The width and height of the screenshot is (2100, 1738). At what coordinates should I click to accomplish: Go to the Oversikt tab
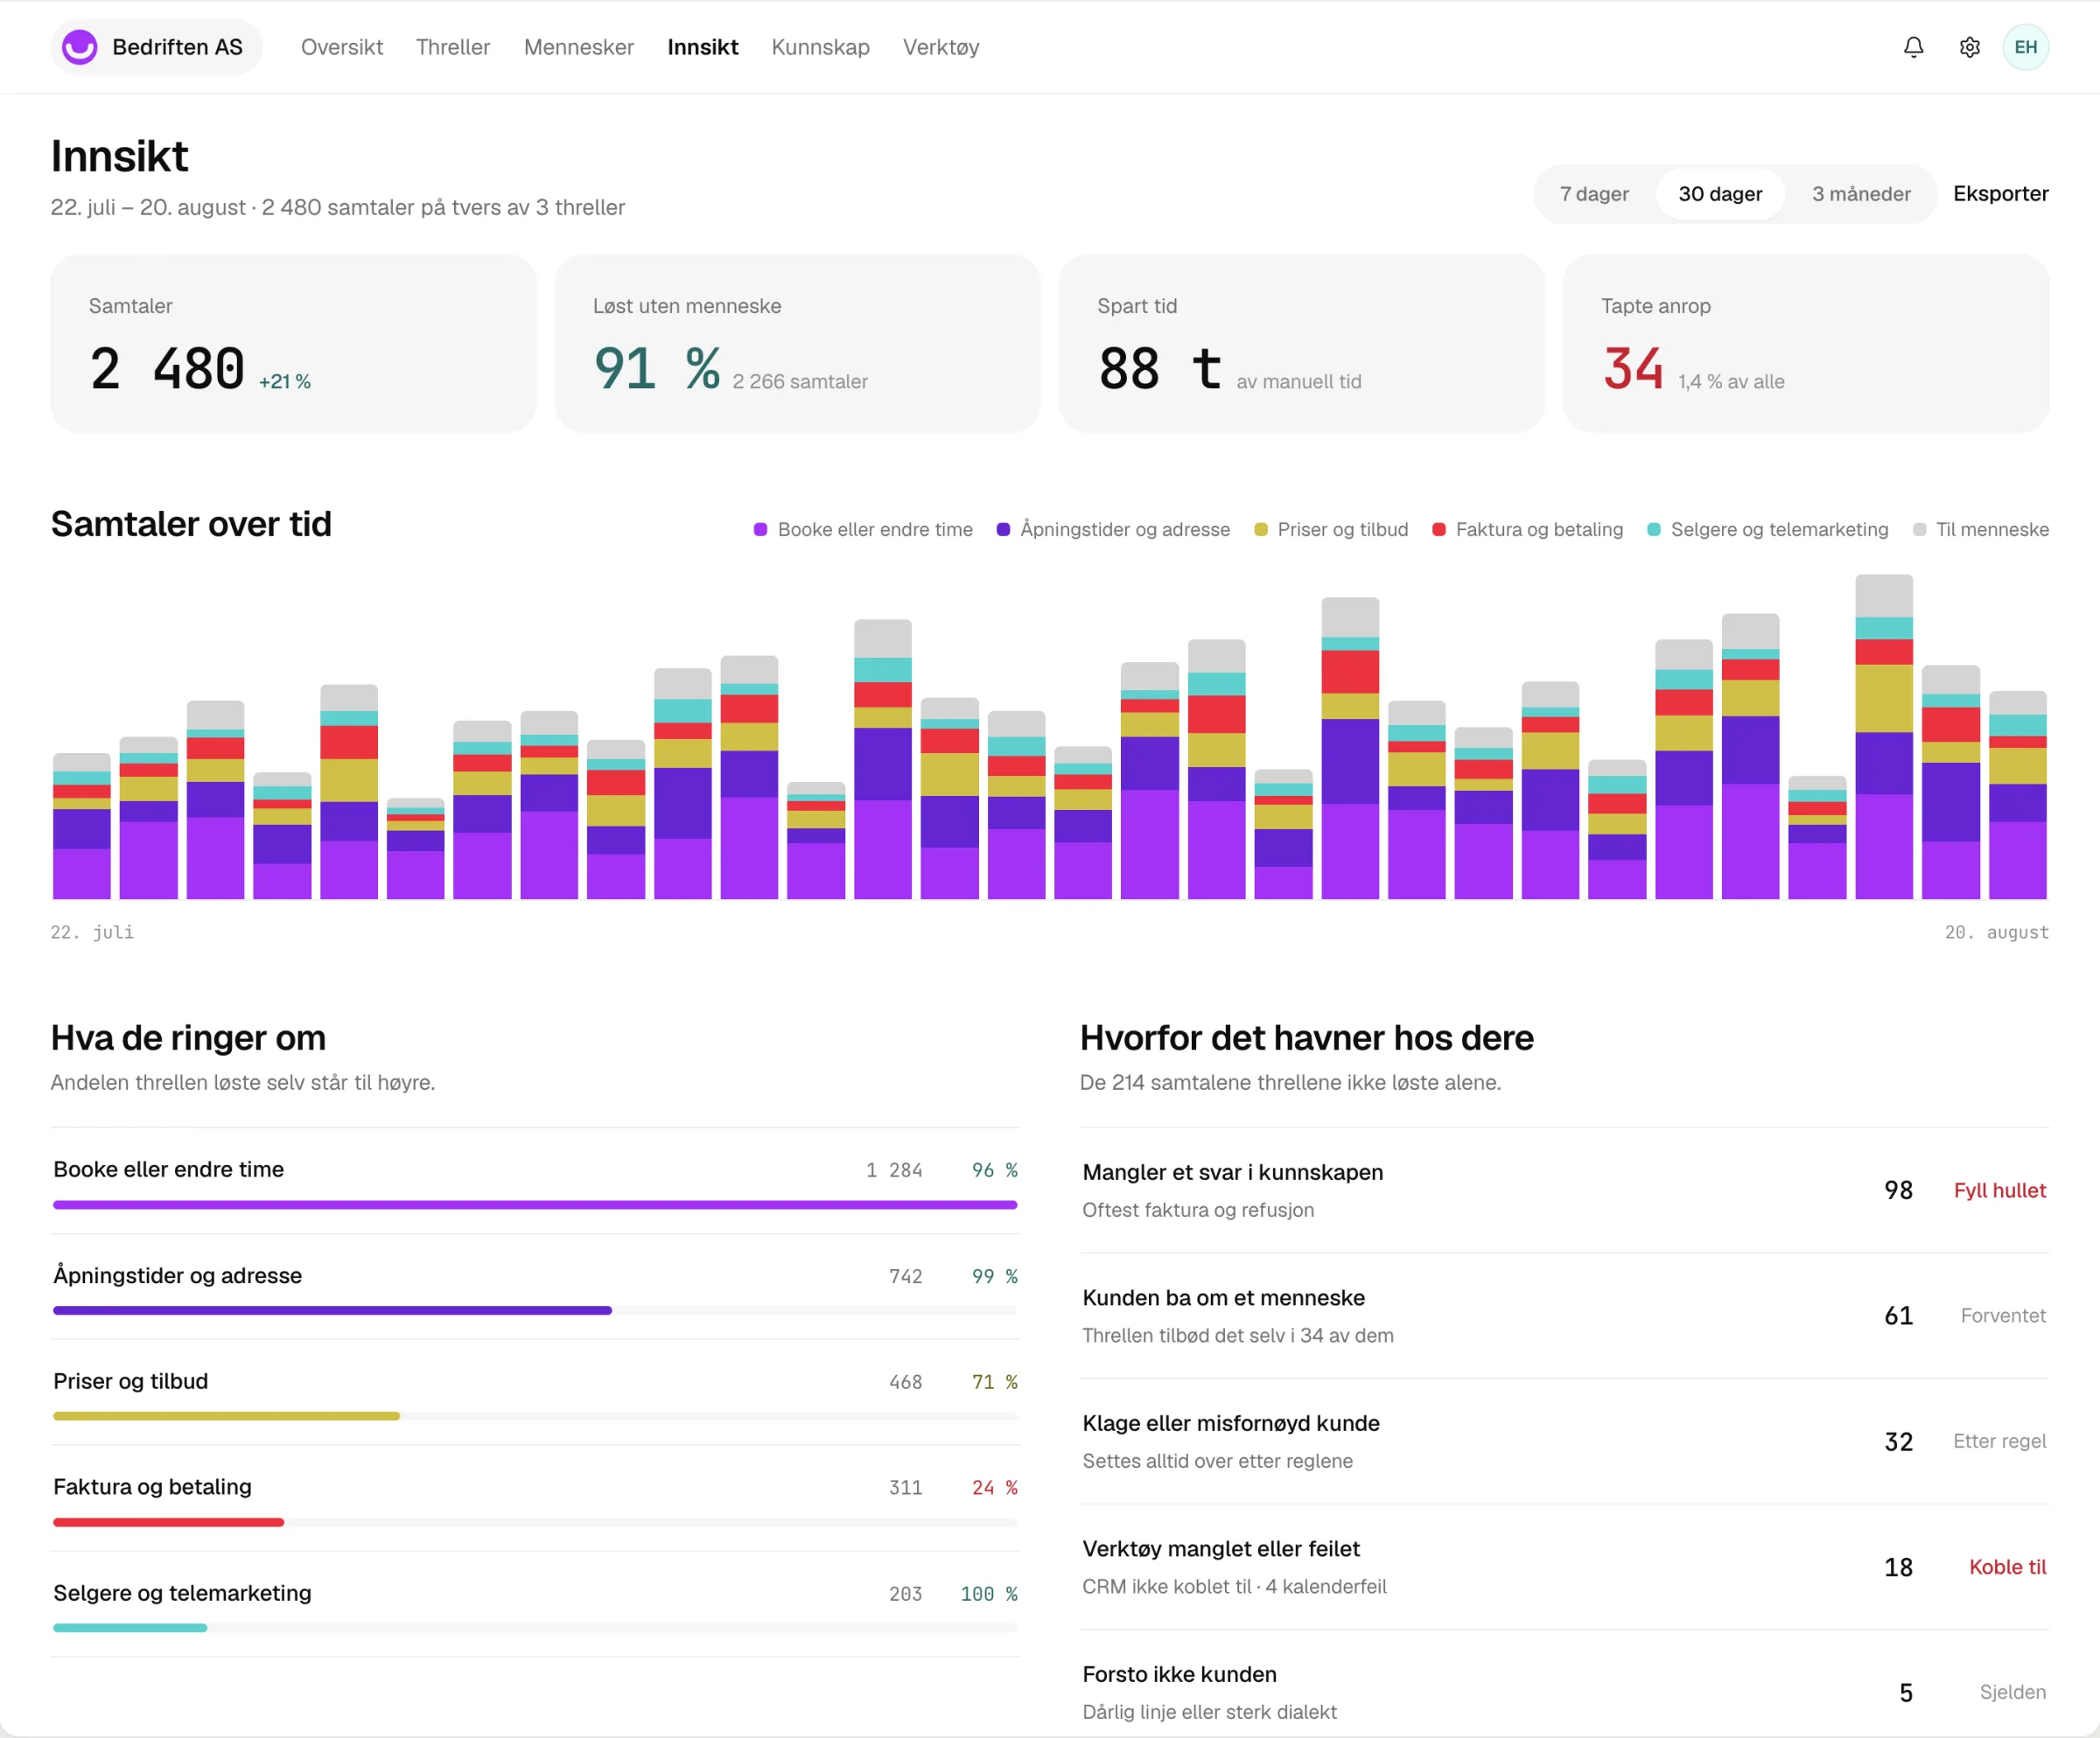[x=342, y=47]
